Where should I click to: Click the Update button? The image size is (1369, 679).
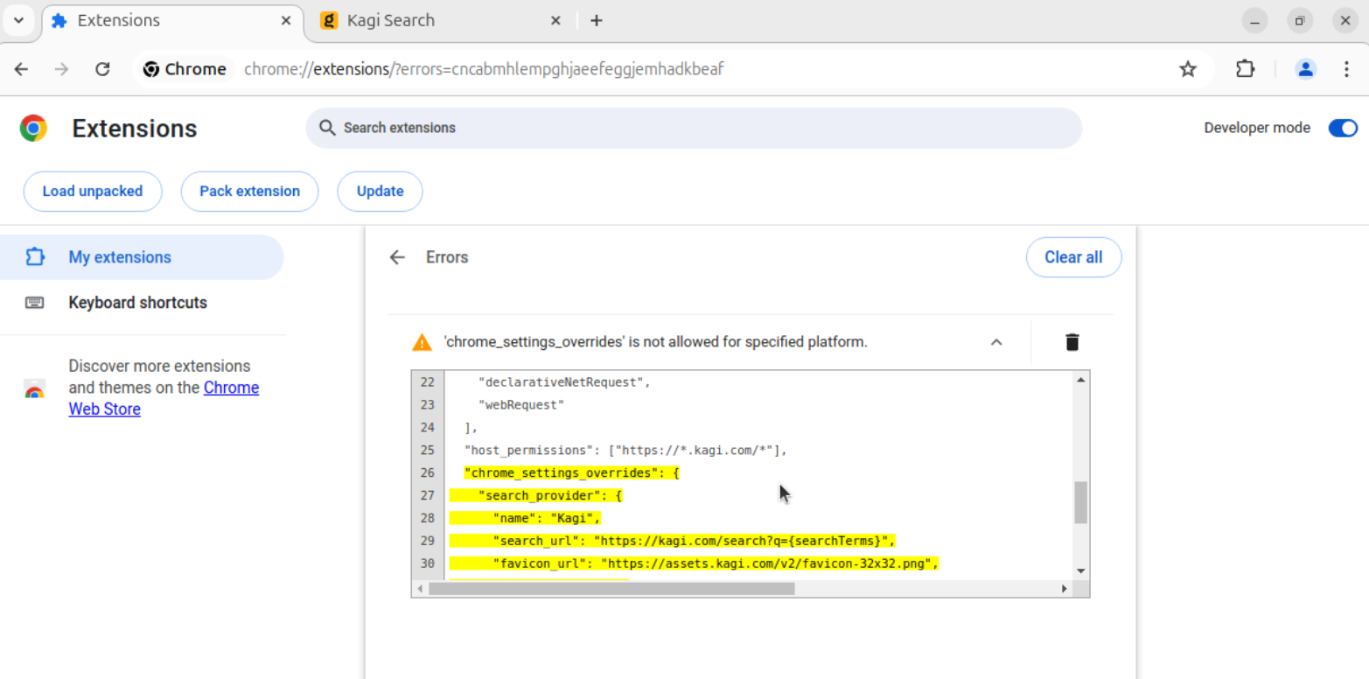(381, 191)
